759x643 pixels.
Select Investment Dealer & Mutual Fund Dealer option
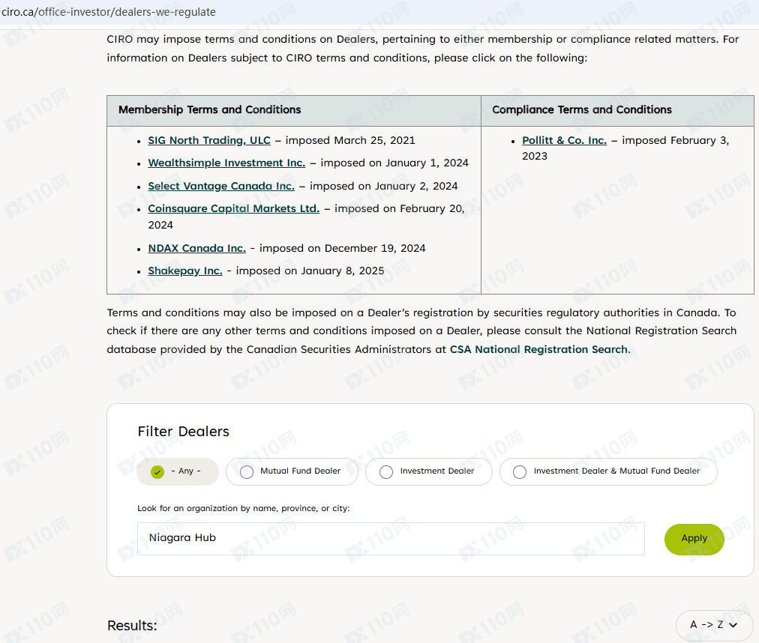tap(520, 471)
